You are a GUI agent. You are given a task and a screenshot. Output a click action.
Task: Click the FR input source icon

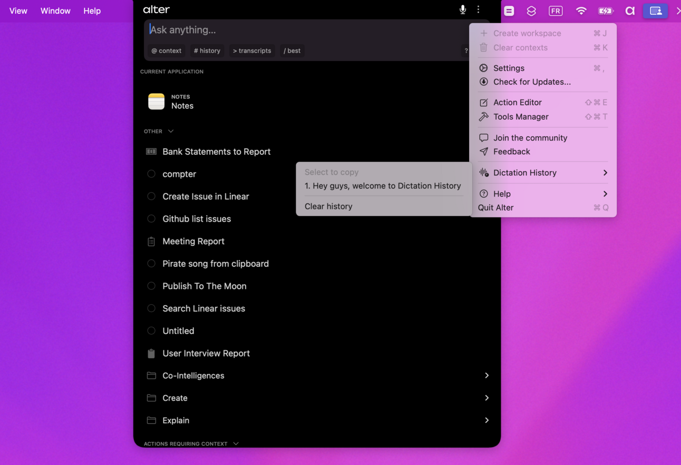point(556,11)
